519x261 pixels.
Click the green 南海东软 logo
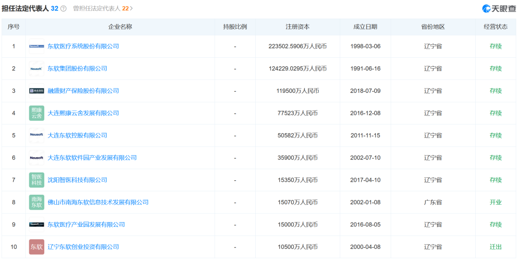pyautogui.click(x=37, y=202)
